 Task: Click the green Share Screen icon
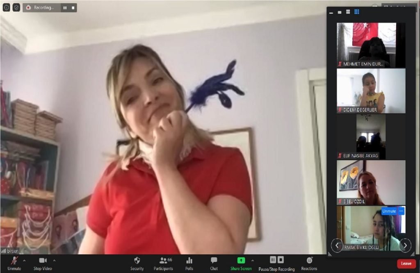point(241,260)
